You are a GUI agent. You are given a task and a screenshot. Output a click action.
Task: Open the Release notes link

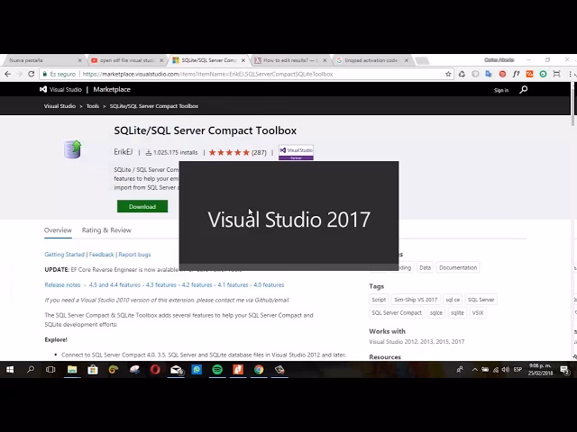pos(62,284)
